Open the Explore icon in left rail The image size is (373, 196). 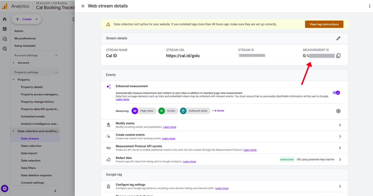point(5,39)
